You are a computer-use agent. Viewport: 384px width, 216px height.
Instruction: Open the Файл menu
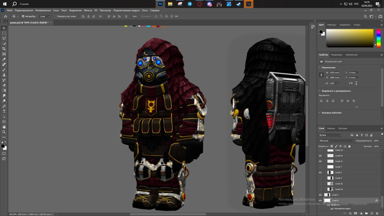[10, 10]
